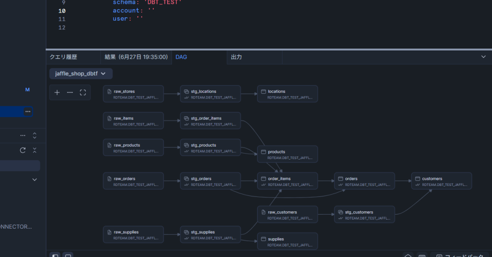Open the 結果 (6月27日 19:35:00) tab

click(136, 57)
